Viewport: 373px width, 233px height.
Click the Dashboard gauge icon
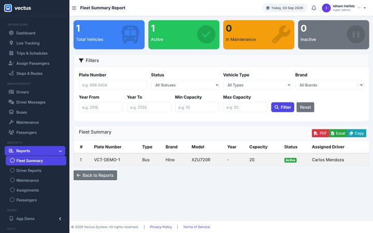(x=11, y=33)
